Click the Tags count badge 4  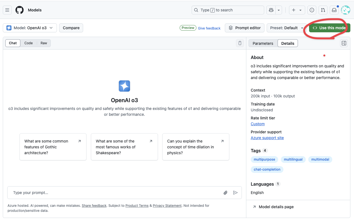tap(265, 151)
